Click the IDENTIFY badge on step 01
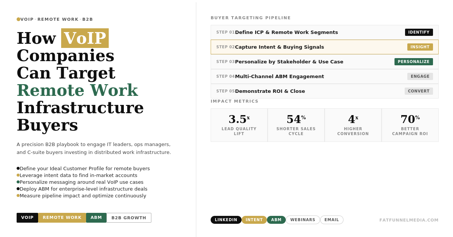Viewport: 453px width, 237px height. pyautogui.click(x=419, y=32)
